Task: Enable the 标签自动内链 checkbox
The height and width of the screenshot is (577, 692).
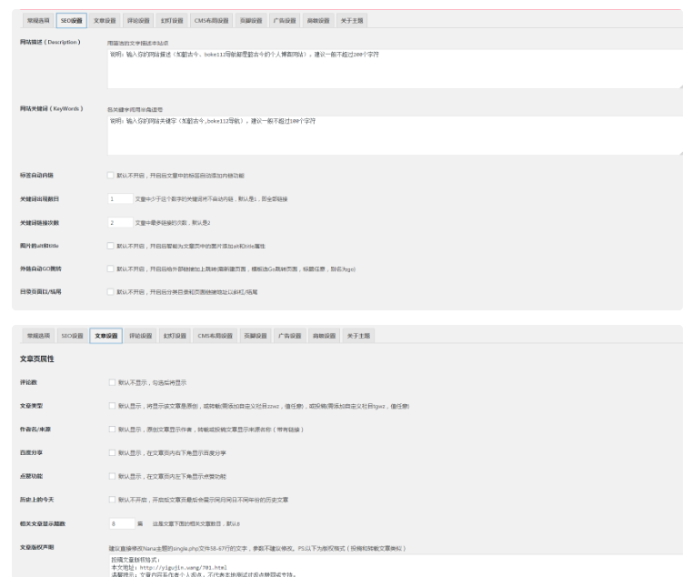Action: click(x=111, y=175)
